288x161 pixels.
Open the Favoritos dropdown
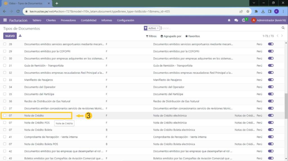[192, 36]
